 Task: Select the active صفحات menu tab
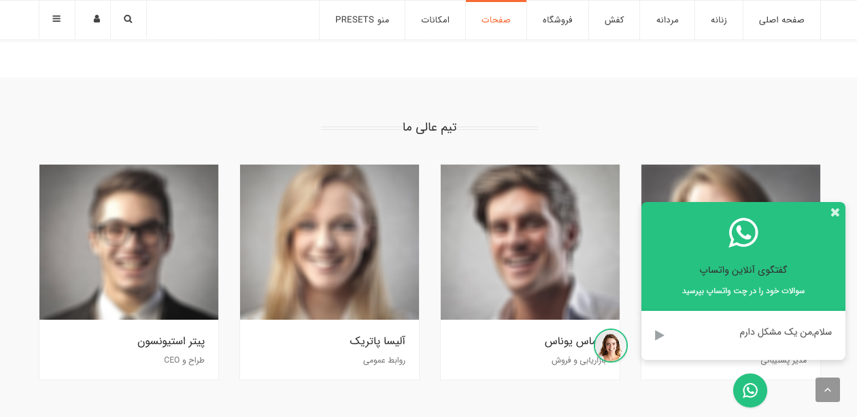tap(496, 20)
